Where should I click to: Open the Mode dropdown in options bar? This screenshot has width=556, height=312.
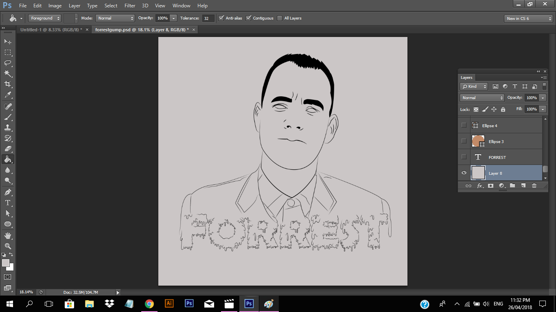(115, 18)
